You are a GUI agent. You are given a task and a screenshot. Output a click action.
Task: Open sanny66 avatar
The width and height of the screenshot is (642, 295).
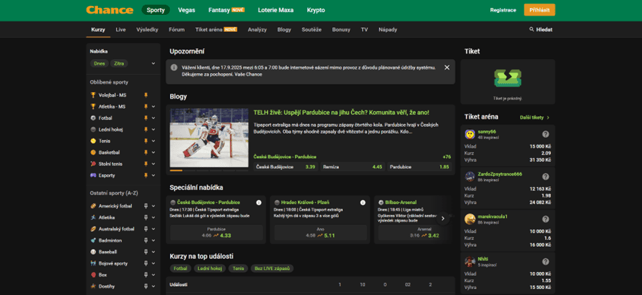tap(469, 134)
